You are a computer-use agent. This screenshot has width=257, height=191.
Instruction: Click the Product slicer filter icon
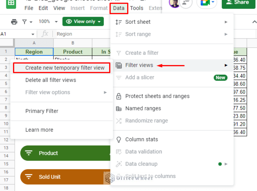tap(29, 153)
